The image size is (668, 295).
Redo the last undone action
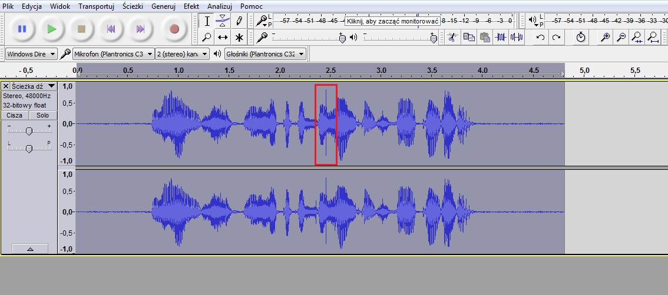(556, 38)
